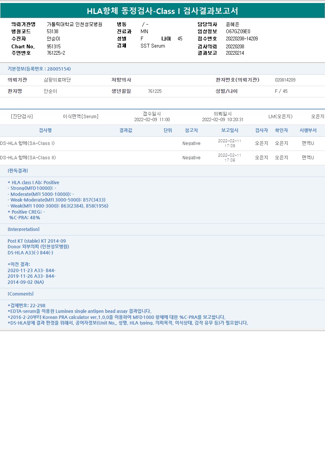Click the '검사자' column header
The width and height of the screenshot is (325, 468).
click(x=262, y=130)
